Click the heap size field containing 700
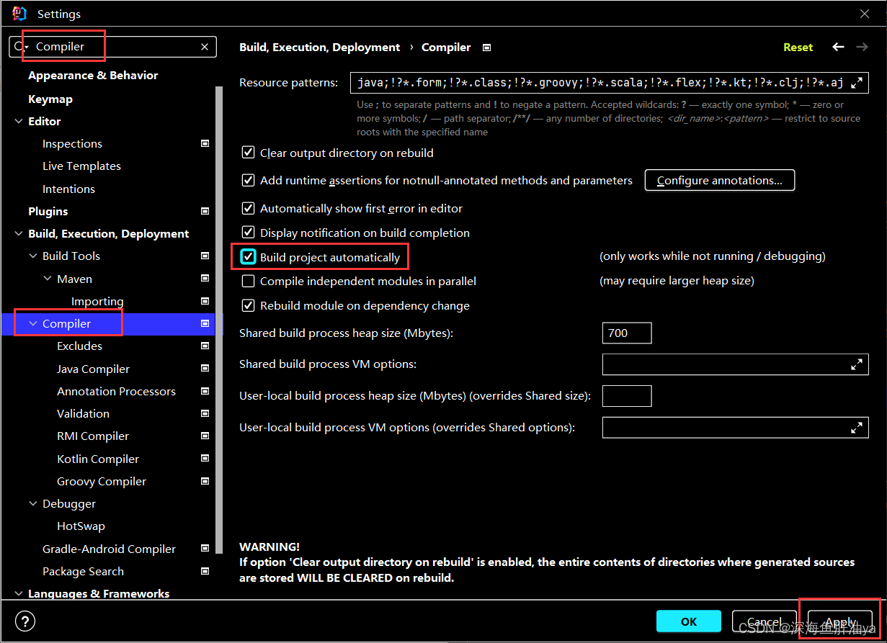This screenshot has width=887, height=643. pos(626,333)
